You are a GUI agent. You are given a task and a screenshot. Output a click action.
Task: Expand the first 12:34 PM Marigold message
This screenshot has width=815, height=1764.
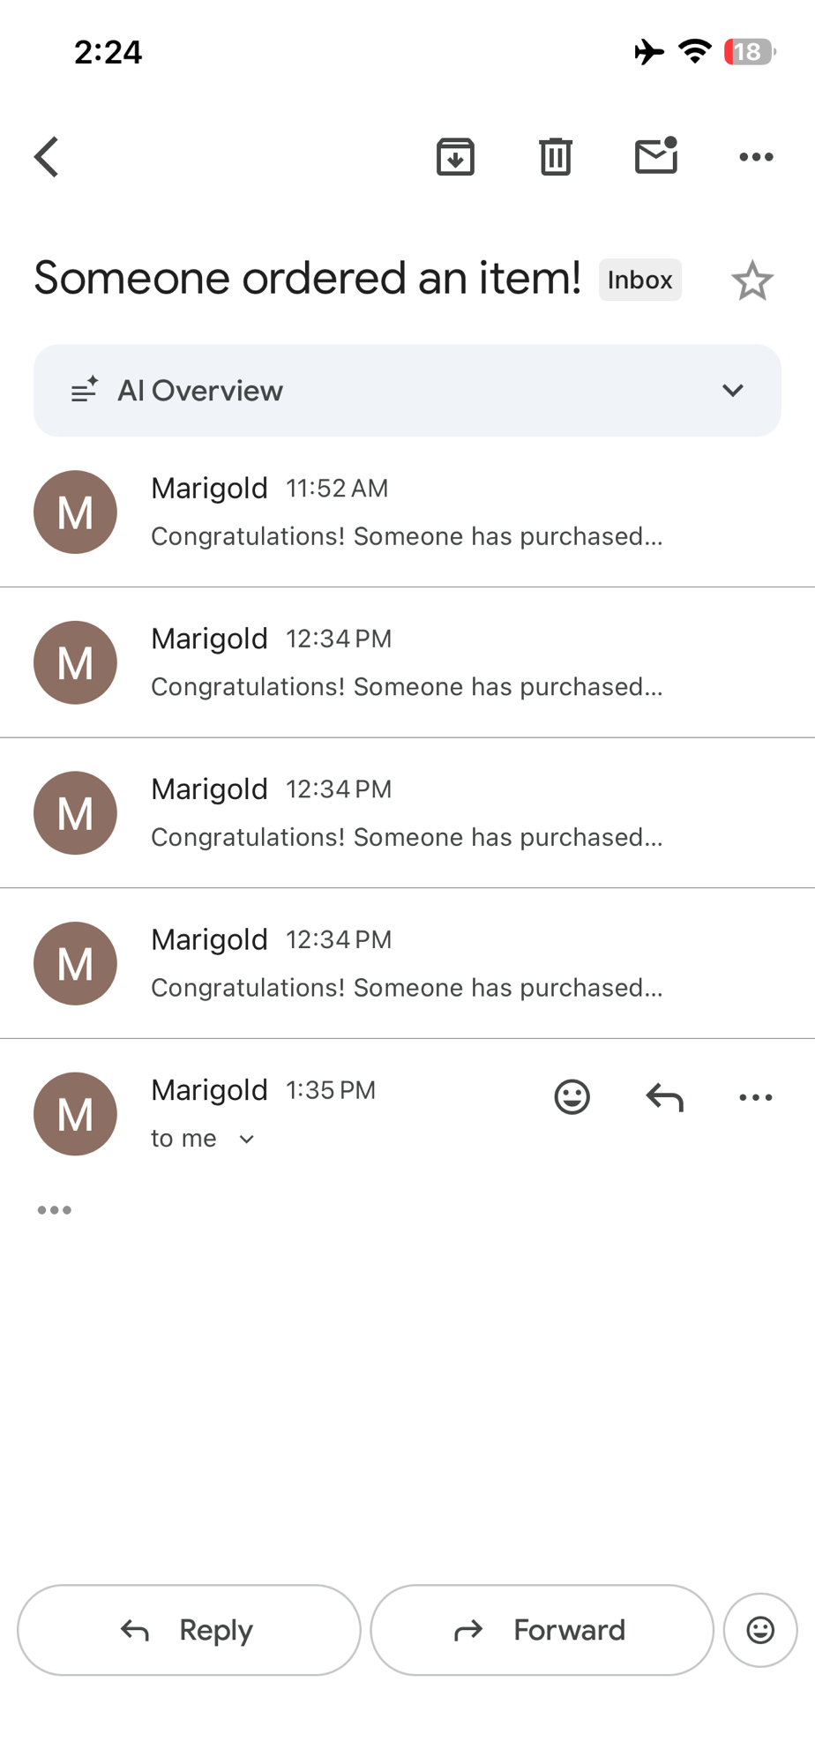(406, 662)
